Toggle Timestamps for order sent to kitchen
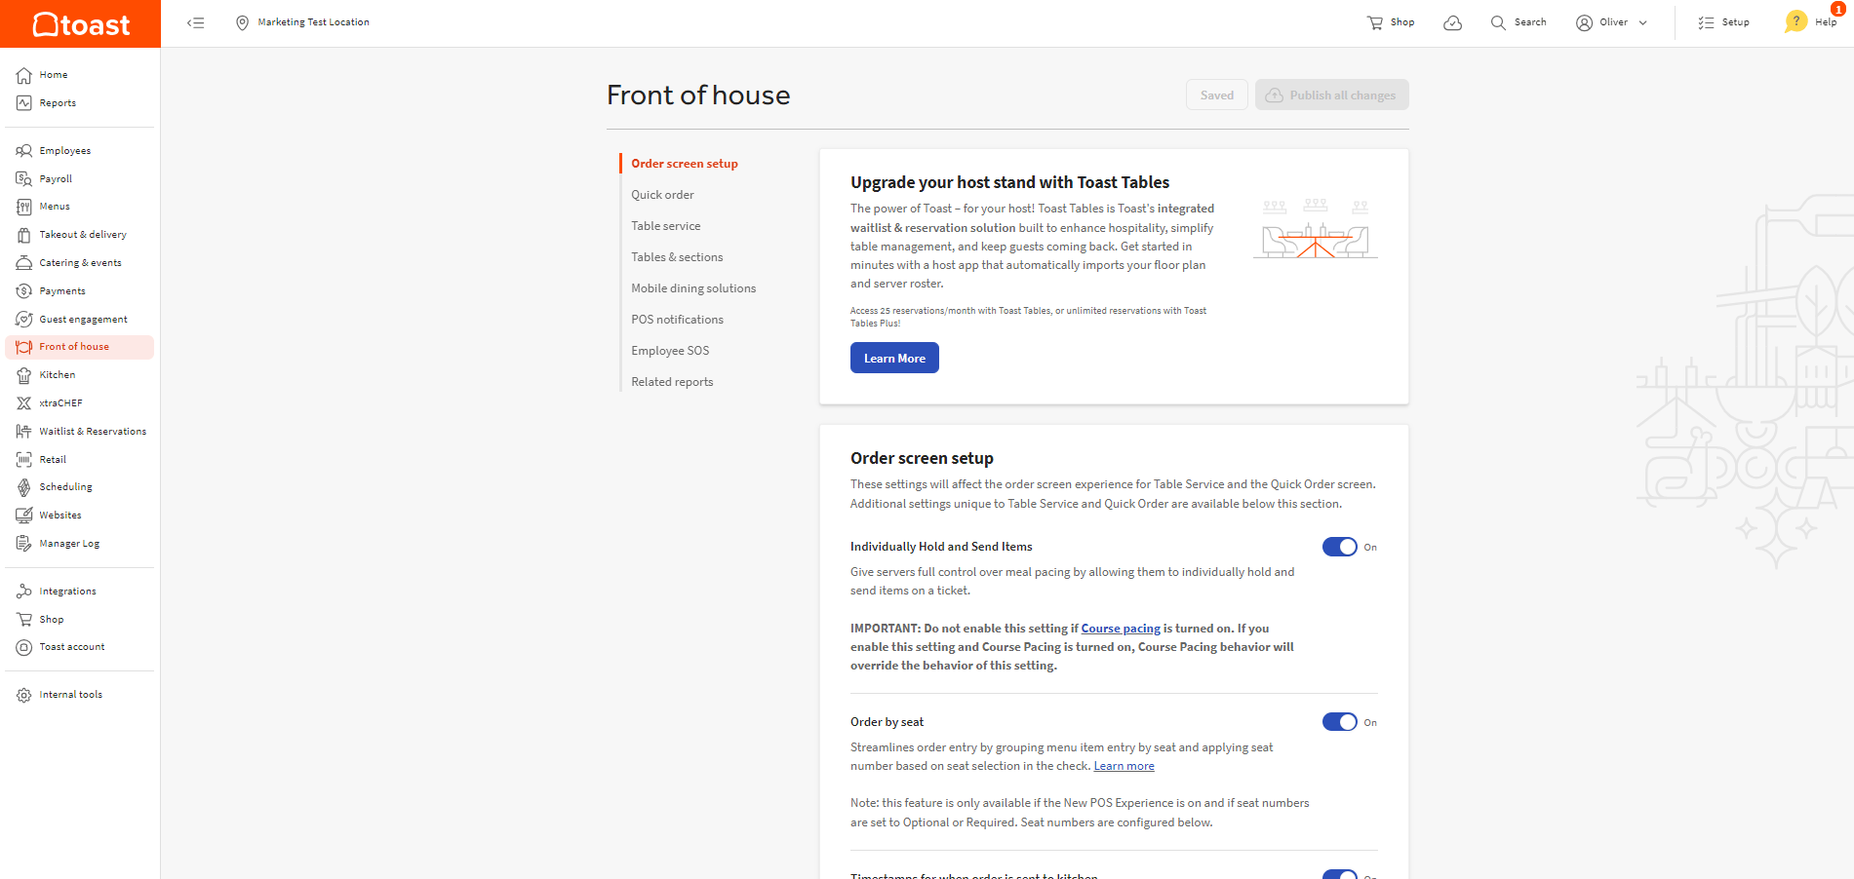 [x=1339, y=874]
